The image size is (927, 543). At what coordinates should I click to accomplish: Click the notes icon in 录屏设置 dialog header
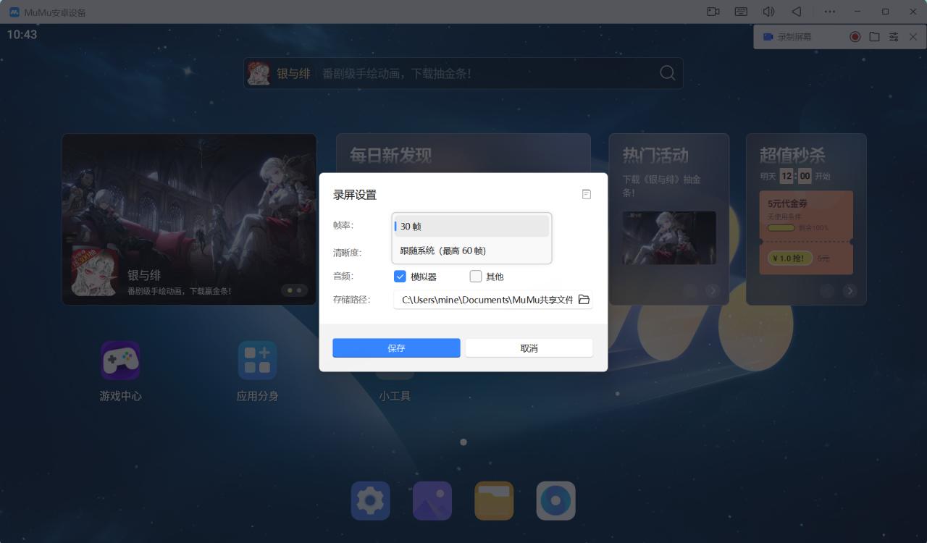coord(587,194)
